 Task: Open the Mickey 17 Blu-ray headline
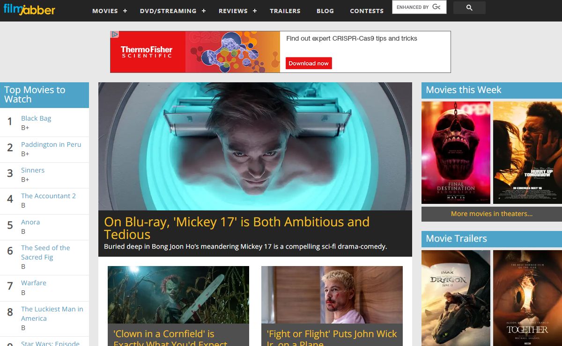tap(237, 228)
